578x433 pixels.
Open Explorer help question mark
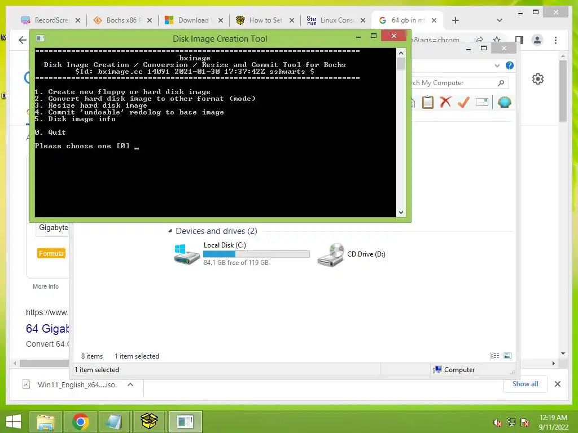(510, 65)
